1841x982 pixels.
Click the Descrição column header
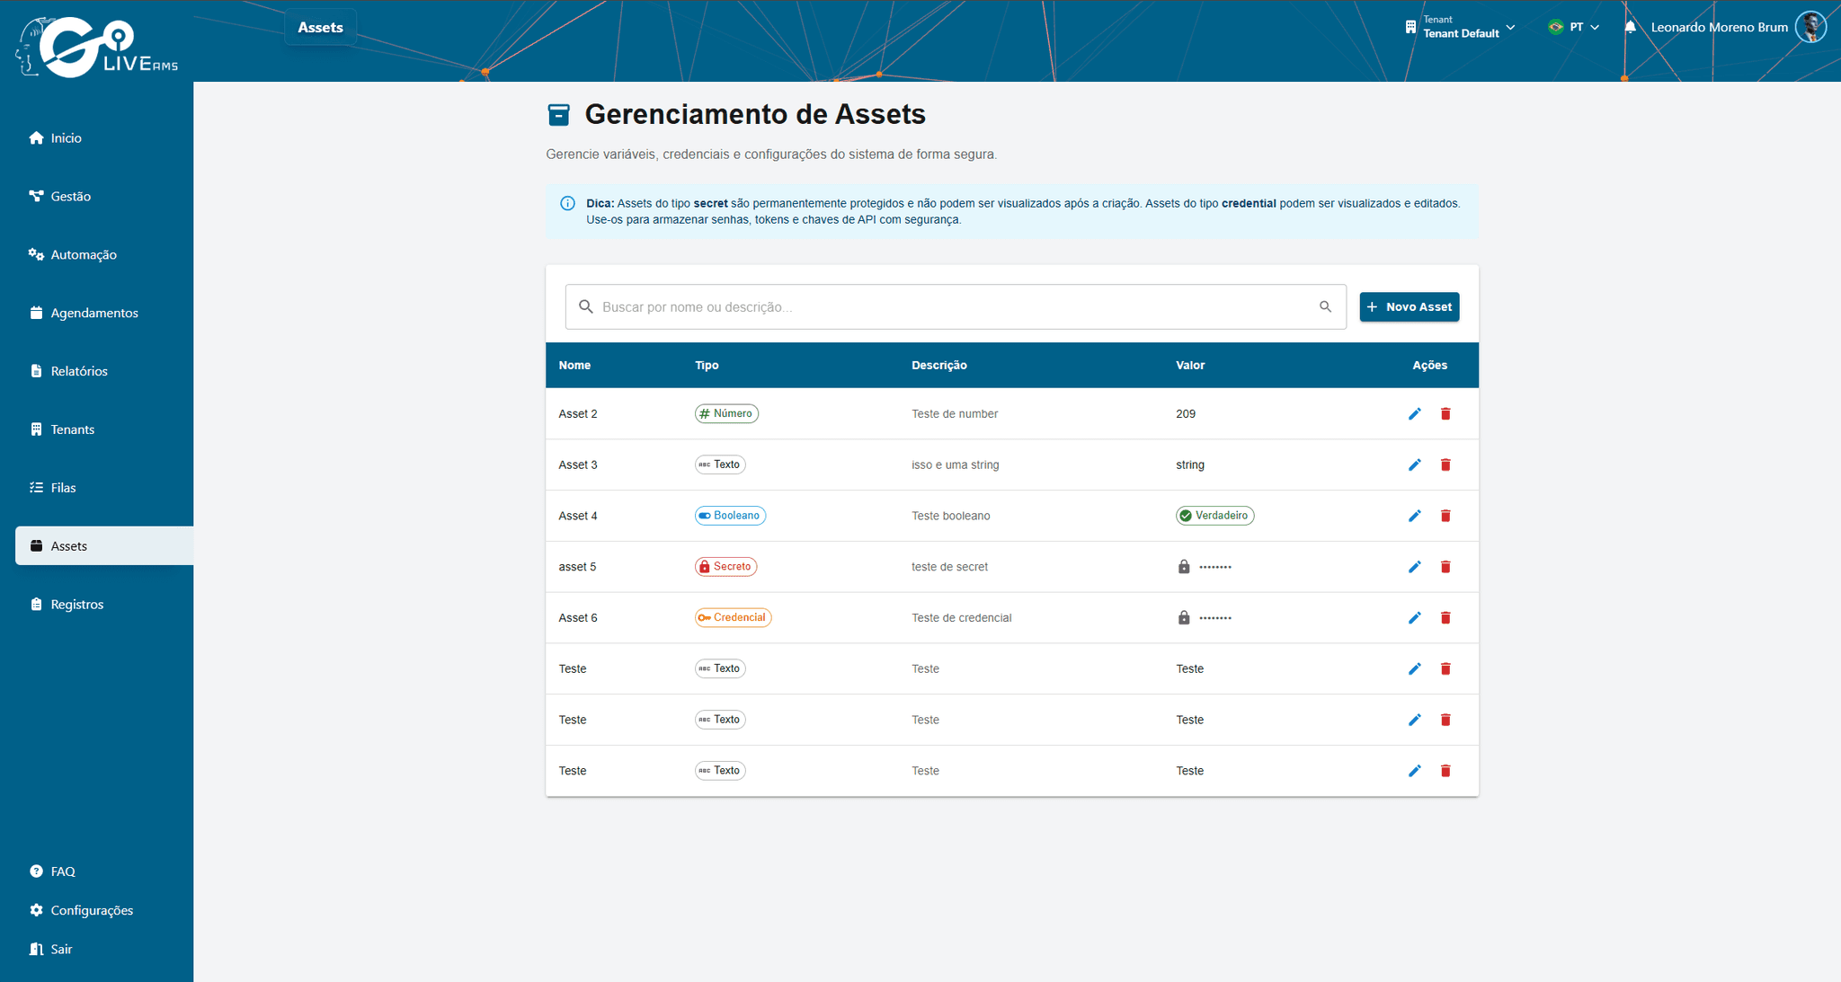point(938,366)
